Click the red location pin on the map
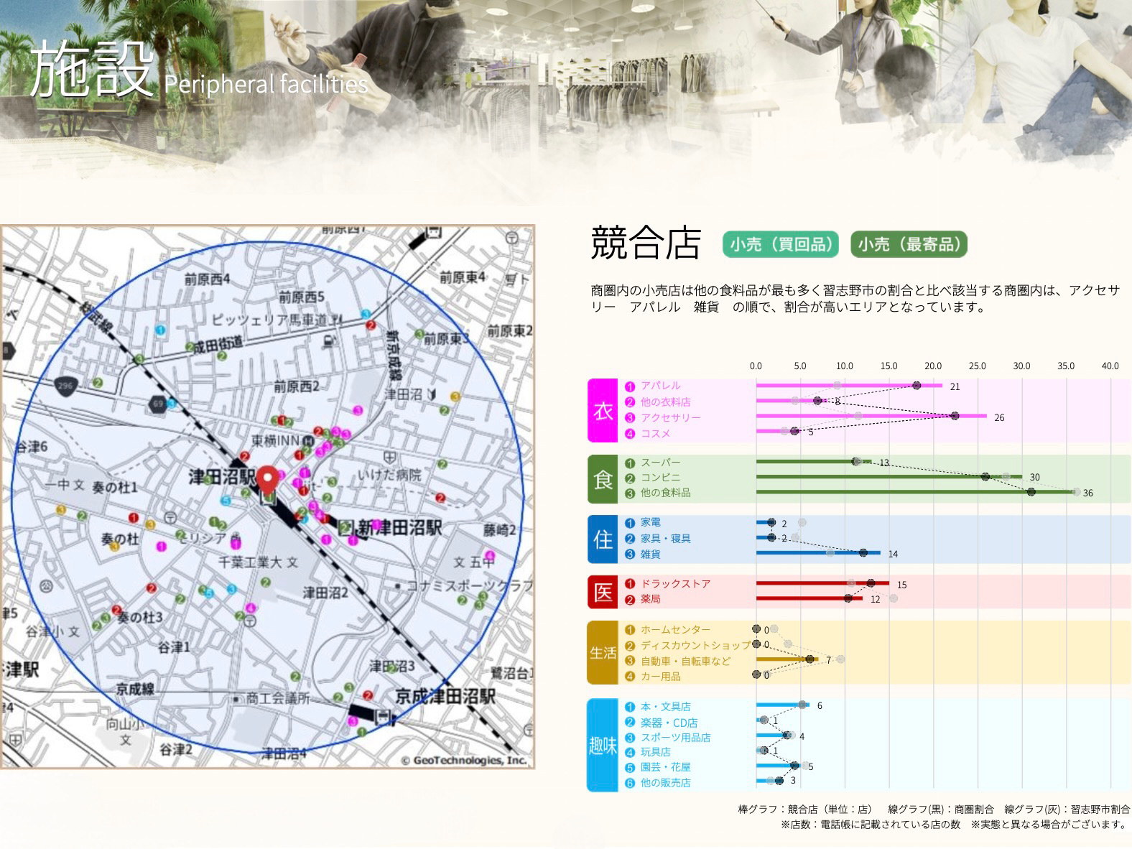The width and height of the screenshot is (1132, 849). pos(269,479)
